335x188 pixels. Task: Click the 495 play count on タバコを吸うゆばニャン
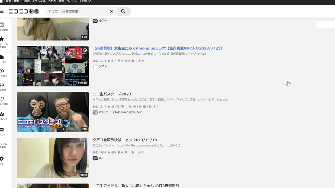point(112,152)
